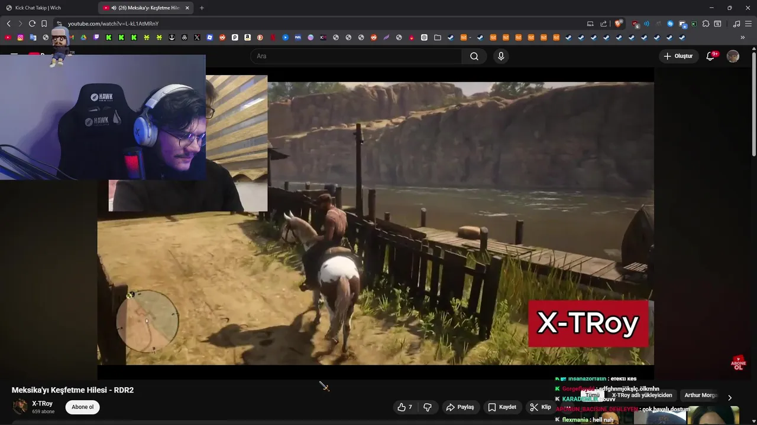Open YouTube notifications bell
This screenshot has width=757, height=425.
tap(710, 56)
